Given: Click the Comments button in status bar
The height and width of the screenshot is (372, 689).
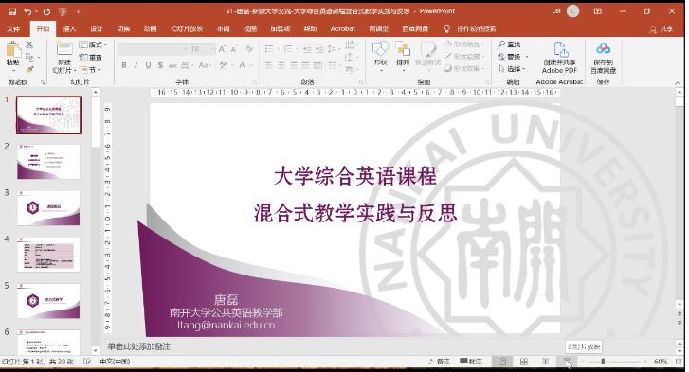Looking at the screenshot, I should click(471, 362).
